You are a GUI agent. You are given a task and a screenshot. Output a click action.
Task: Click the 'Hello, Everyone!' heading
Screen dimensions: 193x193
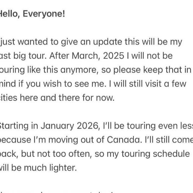32,14
